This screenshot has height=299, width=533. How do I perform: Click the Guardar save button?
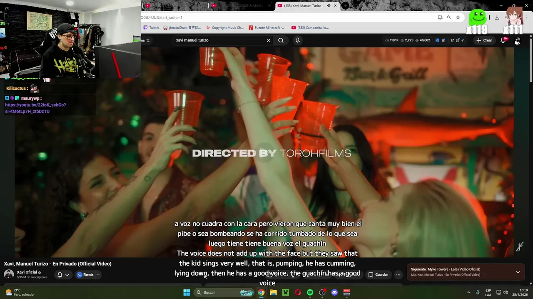378,274
